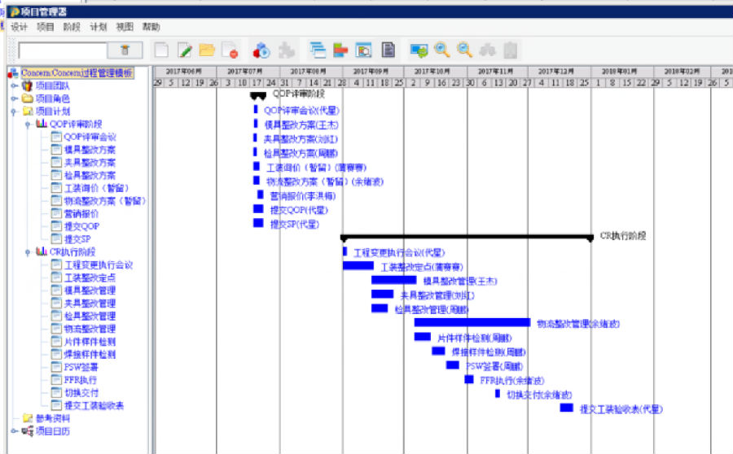Expand the 项目日历 tree node
733x454 pixels.
(x=14, y=431)
